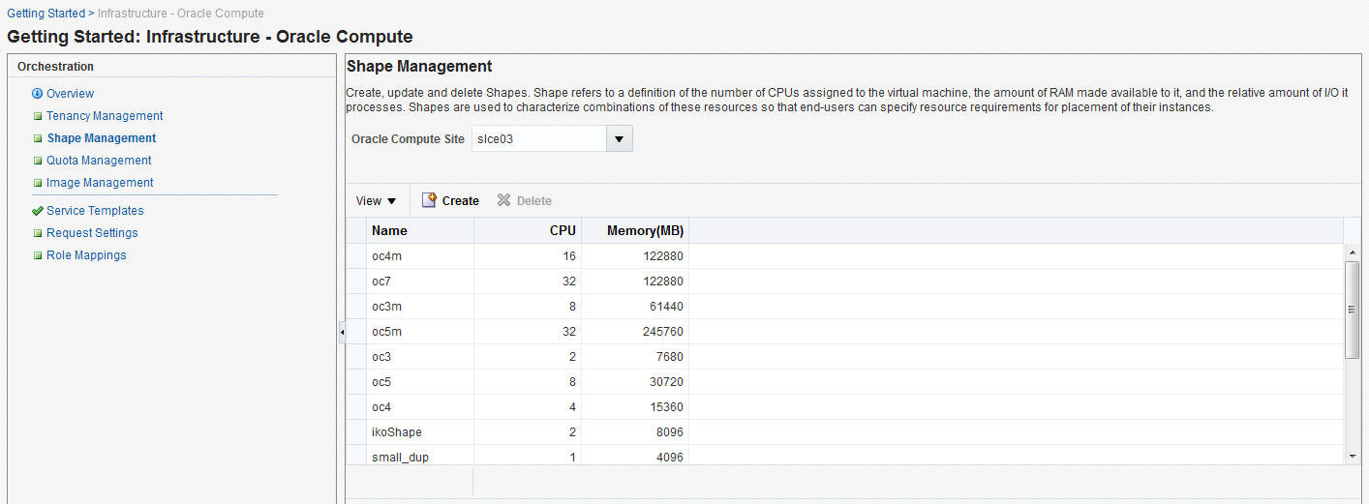The width and height of the screenshot is (1369, 504).
Task: Click the Image Management status icon
Action: (38, 183)
